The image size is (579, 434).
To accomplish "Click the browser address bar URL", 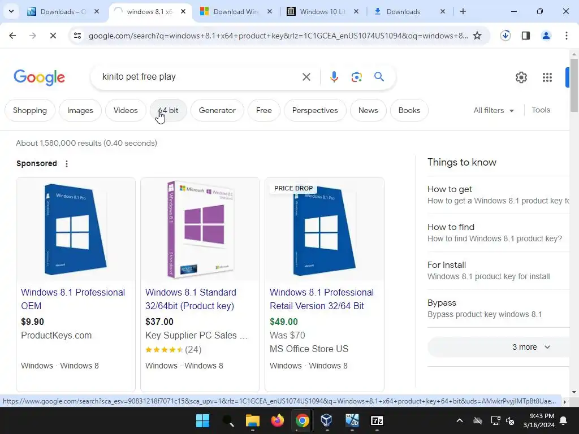I will (x=278, y=36).
